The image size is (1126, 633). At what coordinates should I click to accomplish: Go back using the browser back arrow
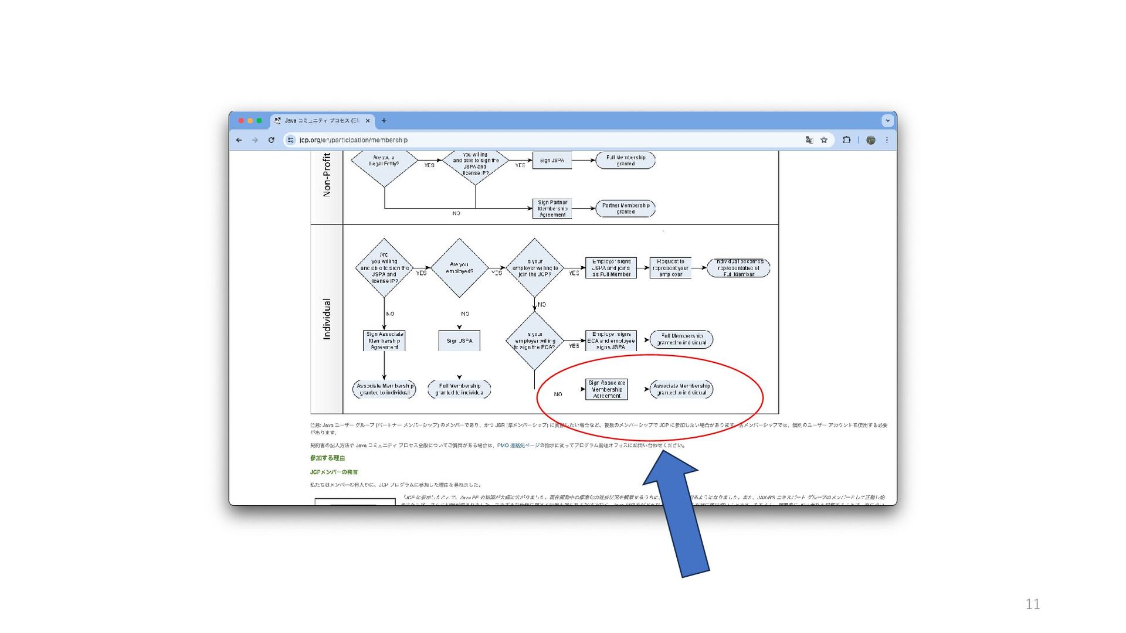pos(239,140)
